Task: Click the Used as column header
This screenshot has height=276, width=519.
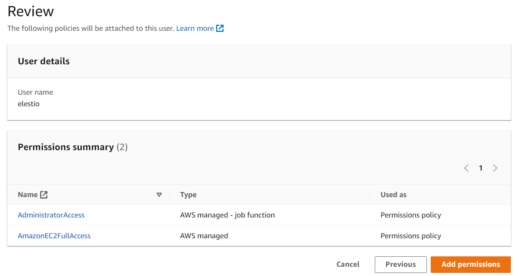Action: [x=393, y=195]
